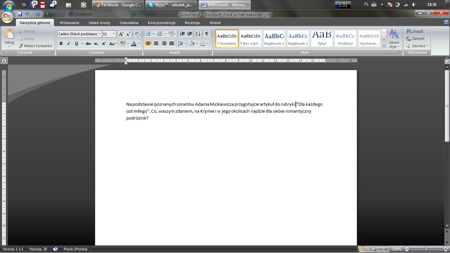Expand the Styles gallery list

tap(384, 45)
